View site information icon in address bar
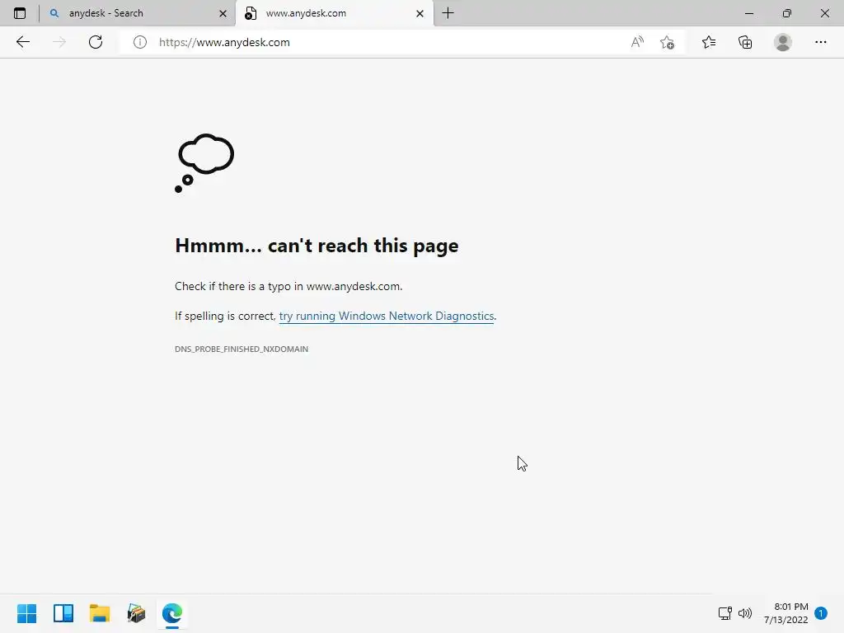The image size is (844, 633). point(140,42)
